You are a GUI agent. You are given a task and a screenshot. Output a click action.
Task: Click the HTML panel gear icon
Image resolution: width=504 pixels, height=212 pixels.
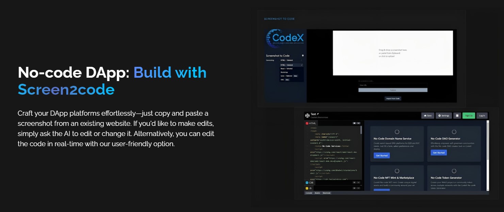(x=354, y=123)
